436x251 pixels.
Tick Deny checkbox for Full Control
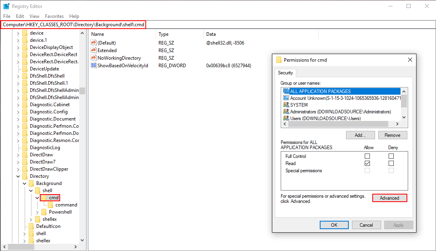[391, 156]
